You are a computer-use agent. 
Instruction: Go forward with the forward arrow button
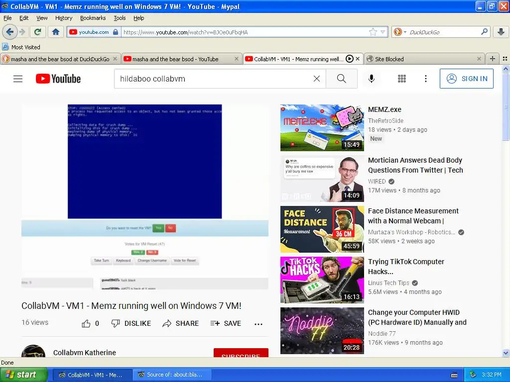pos(22,32)
